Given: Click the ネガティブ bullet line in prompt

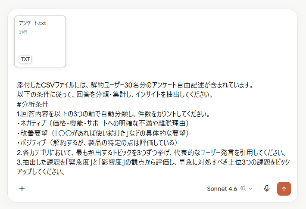Looking at the screenshot, I should point(103,123).
